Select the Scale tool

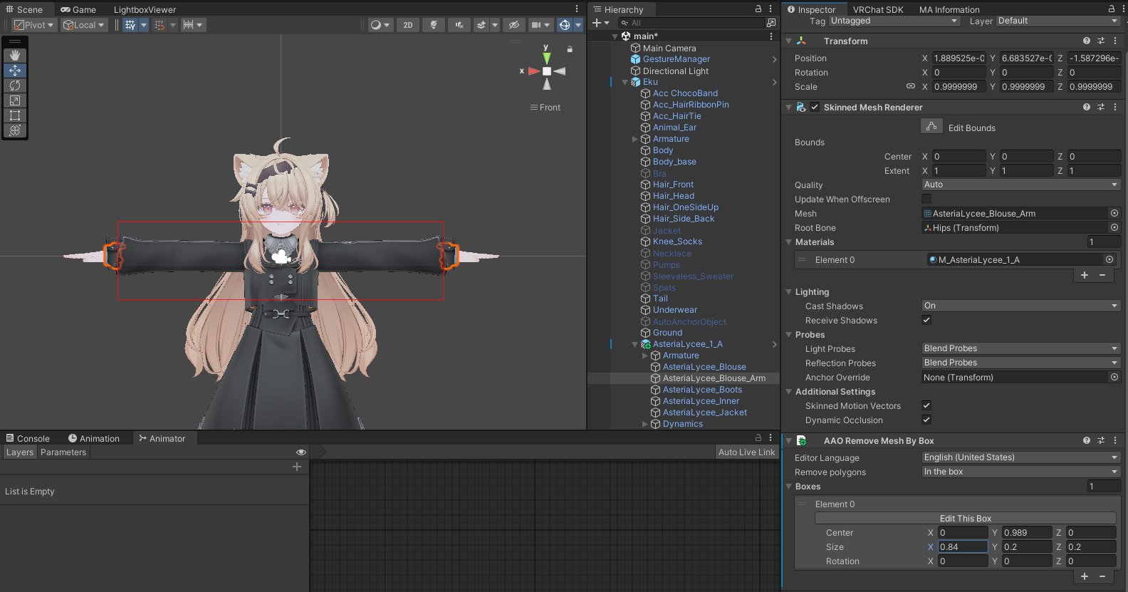(14, 100)
